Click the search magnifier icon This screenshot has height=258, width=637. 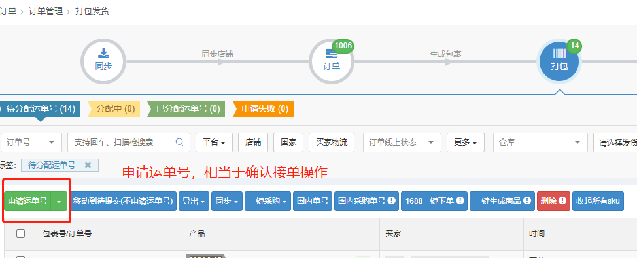point(179,142)
